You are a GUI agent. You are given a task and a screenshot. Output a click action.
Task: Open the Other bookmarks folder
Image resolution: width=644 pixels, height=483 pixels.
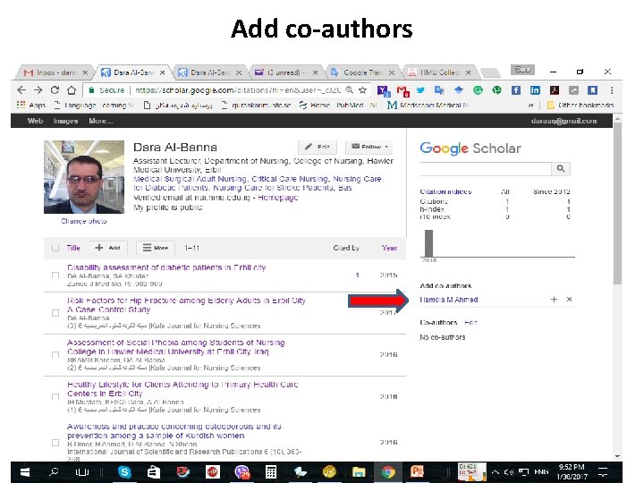pyautogui.click(x=580, y=106)
